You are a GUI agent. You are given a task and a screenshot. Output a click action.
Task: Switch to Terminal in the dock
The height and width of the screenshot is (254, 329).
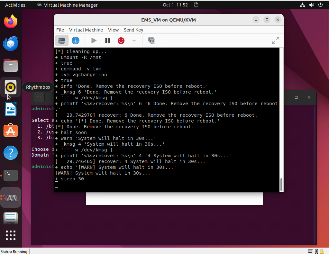click(x=11, y=175)
